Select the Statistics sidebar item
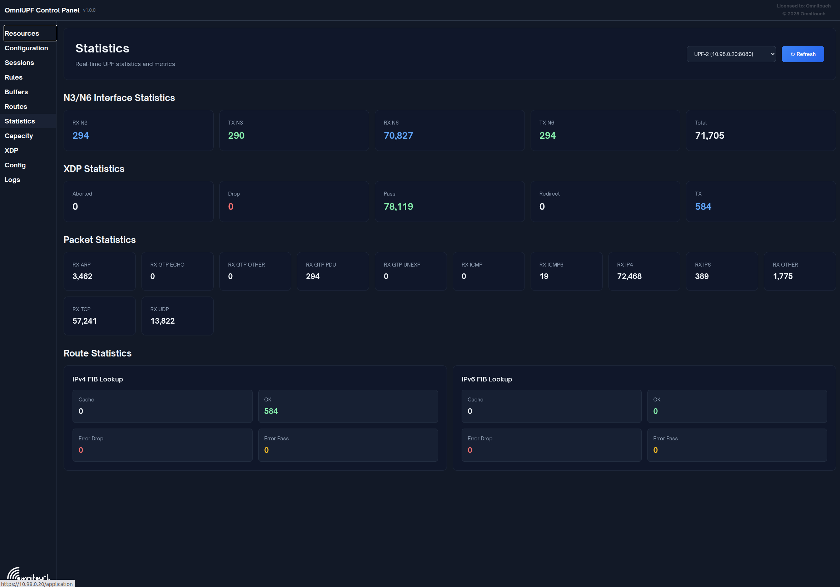 (28, 121)
